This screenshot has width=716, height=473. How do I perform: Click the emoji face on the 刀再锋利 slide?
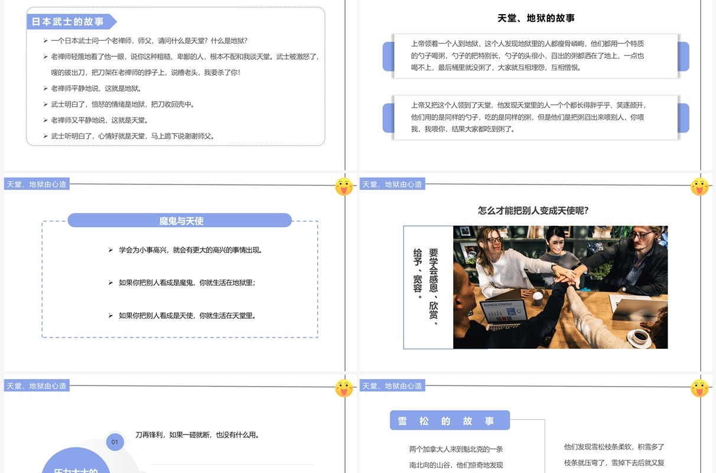pyautogui.click(x=344, y=388)
